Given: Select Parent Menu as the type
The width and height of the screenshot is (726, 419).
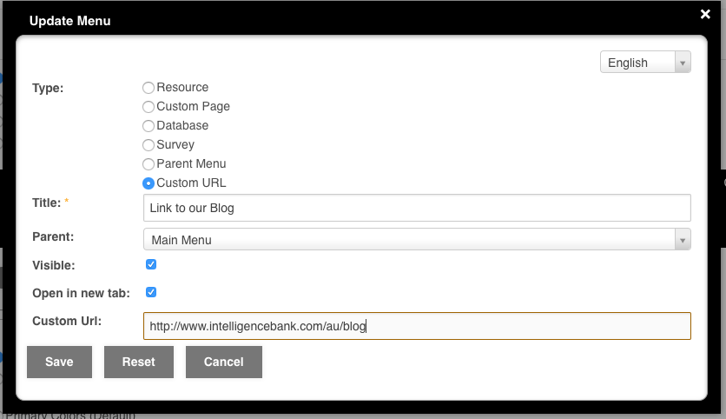Looking at the screenshot, I should 148,164.
